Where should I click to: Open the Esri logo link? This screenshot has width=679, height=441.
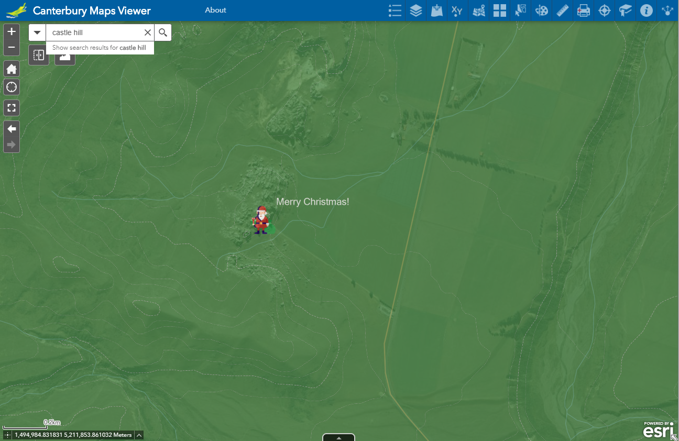[x=659, y=430]
